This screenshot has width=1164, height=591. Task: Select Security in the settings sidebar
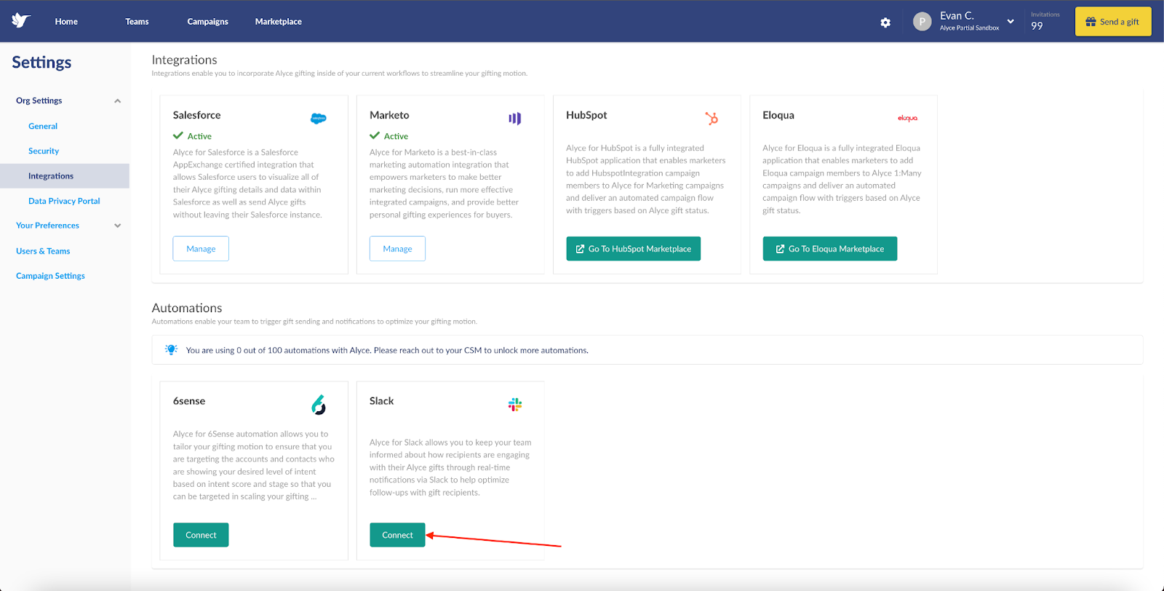point(44,151)
